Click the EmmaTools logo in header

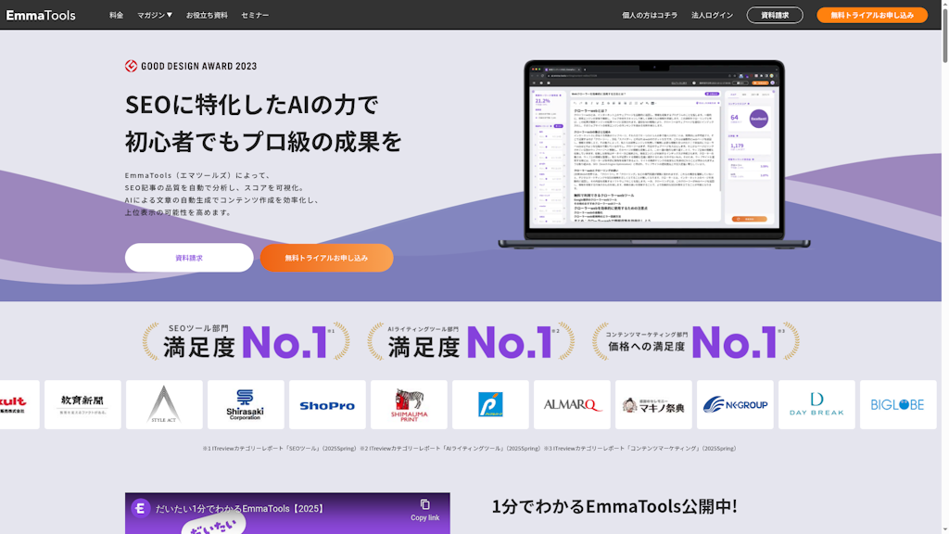click(x=41, y=15)
